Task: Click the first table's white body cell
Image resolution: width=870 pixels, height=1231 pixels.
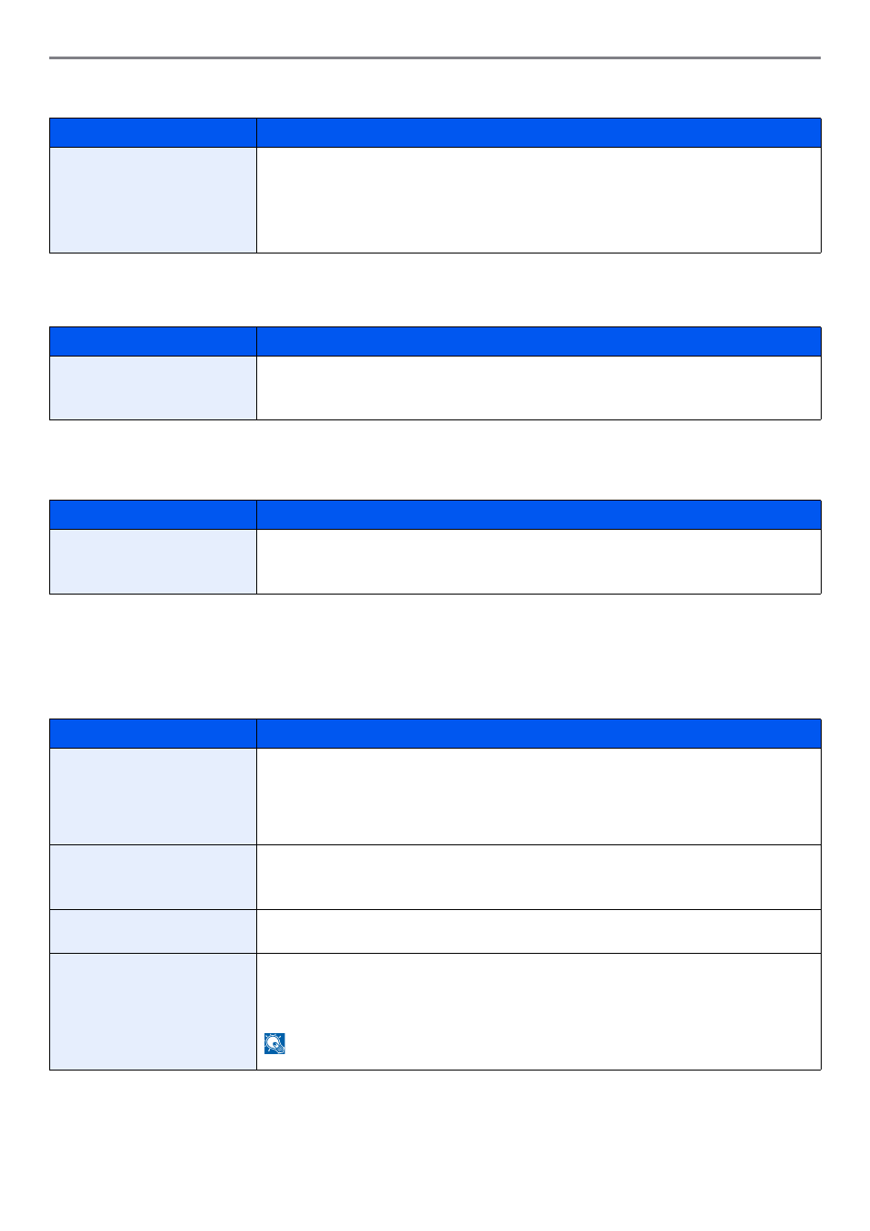Action: (x=539, y=200)
